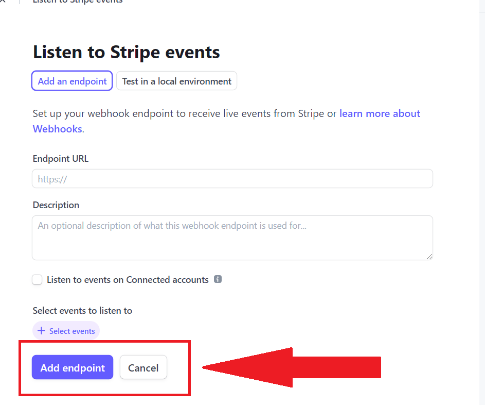Click the Endpoint URL field label
Viewport: 485px width, 405px height.
pyautogui.click(x=61, y=159)
